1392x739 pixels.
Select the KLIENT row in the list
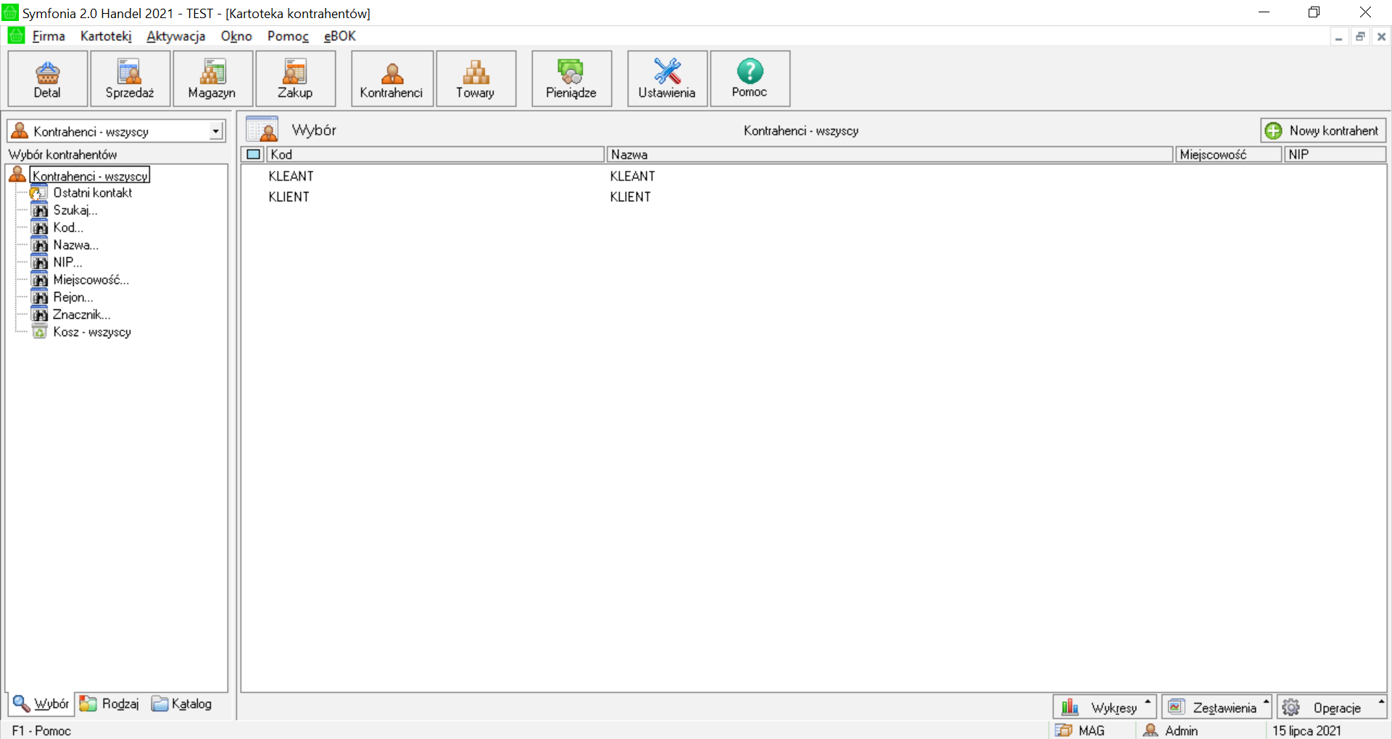(289, 197)
